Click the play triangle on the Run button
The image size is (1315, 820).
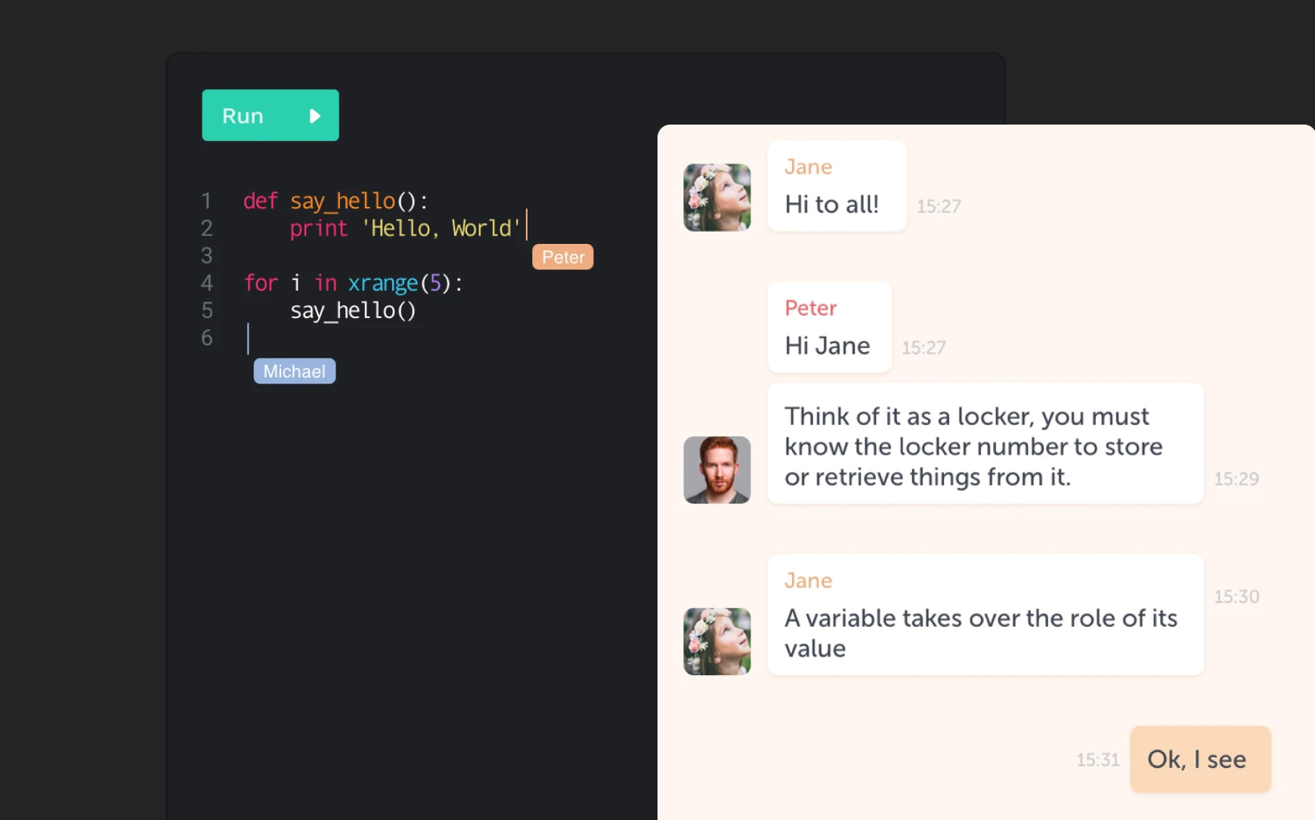pos(315,116)
